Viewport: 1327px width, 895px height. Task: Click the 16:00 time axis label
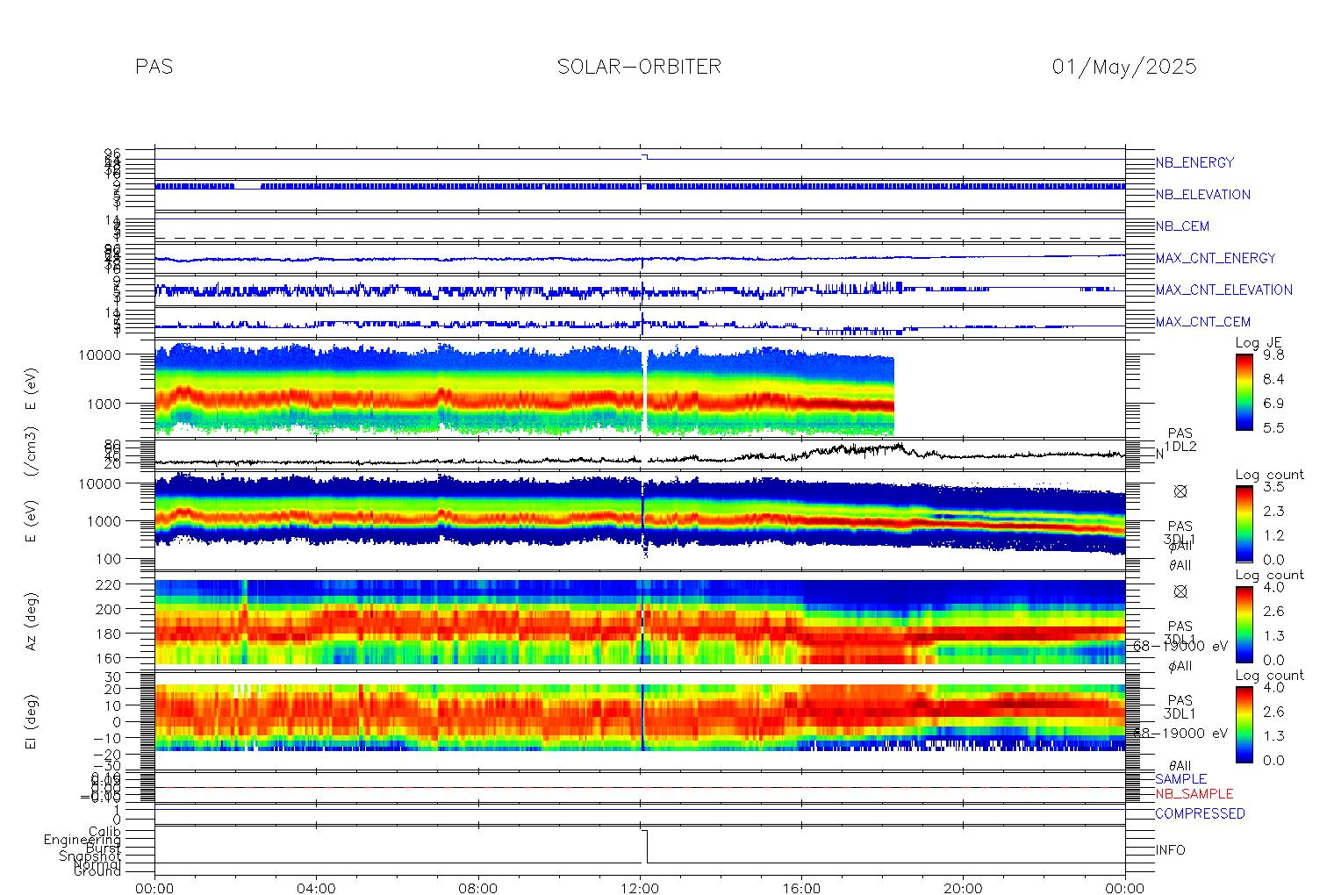tap(801, 888)
